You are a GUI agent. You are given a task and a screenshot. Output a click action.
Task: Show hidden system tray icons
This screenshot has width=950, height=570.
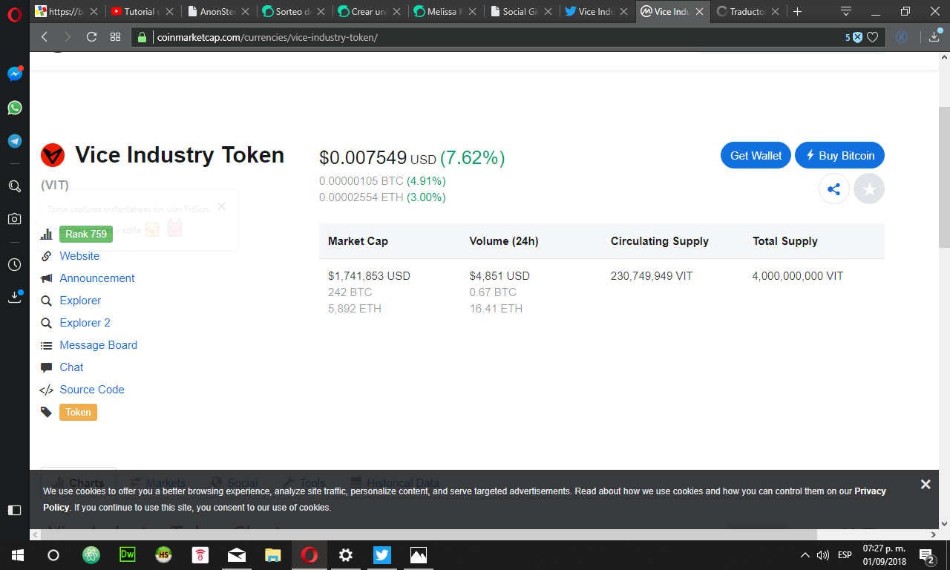click(x=805, y=555)
